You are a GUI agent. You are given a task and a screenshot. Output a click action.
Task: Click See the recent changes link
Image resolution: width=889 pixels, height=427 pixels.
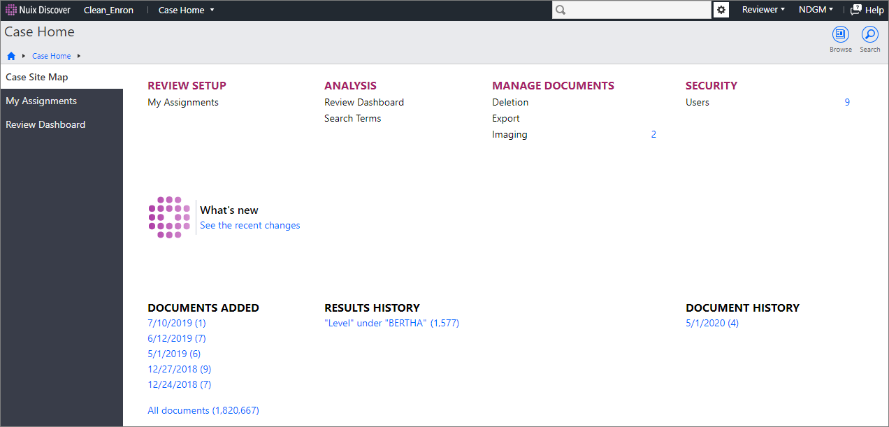[x=250, y=225]
